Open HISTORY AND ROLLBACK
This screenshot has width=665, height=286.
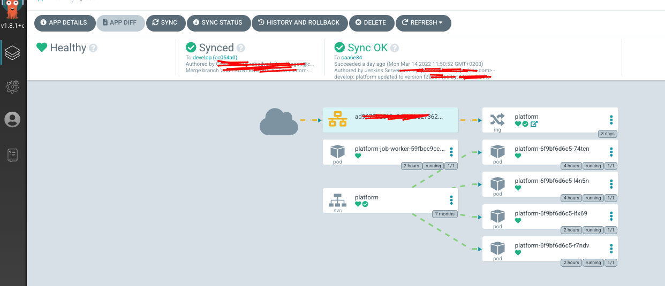tap(299, 23)
